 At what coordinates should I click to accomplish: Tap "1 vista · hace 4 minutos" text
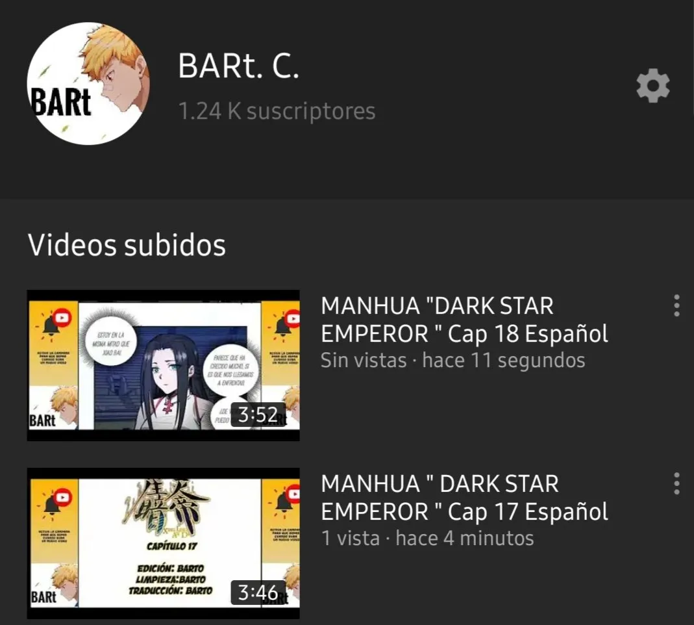coord(428,538)
